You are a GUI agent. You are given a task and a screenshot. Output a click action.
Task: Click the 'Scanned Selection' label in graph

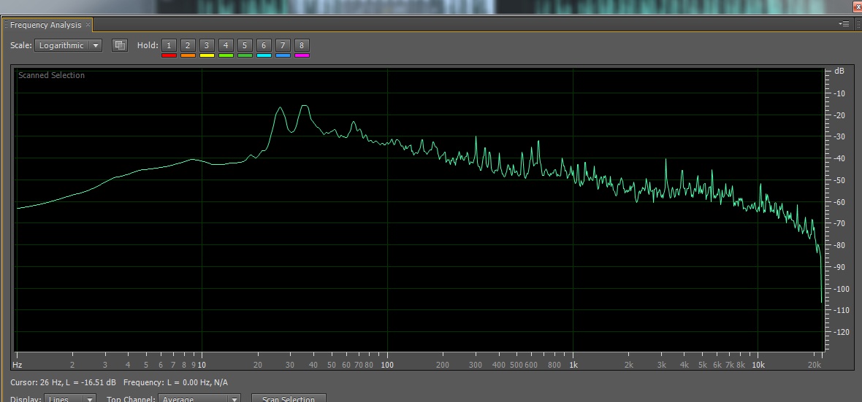pos(51,75)
